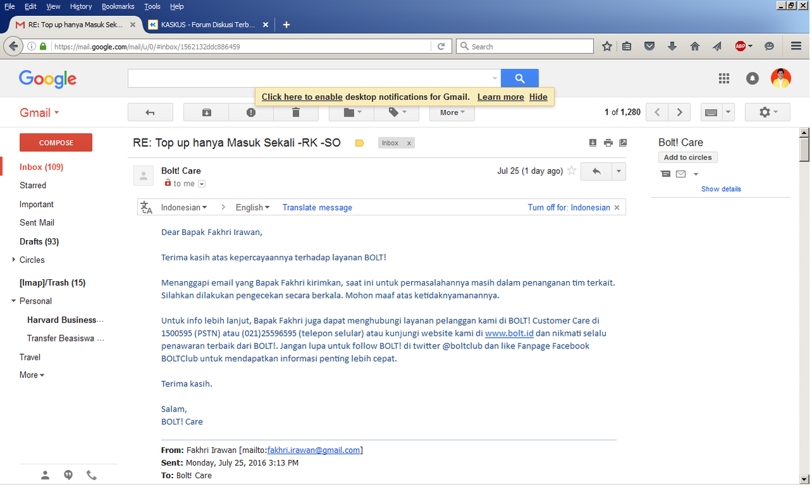Print all with the printer icon
The height and width of the screenshot is (489, 812).
point(608,143)
